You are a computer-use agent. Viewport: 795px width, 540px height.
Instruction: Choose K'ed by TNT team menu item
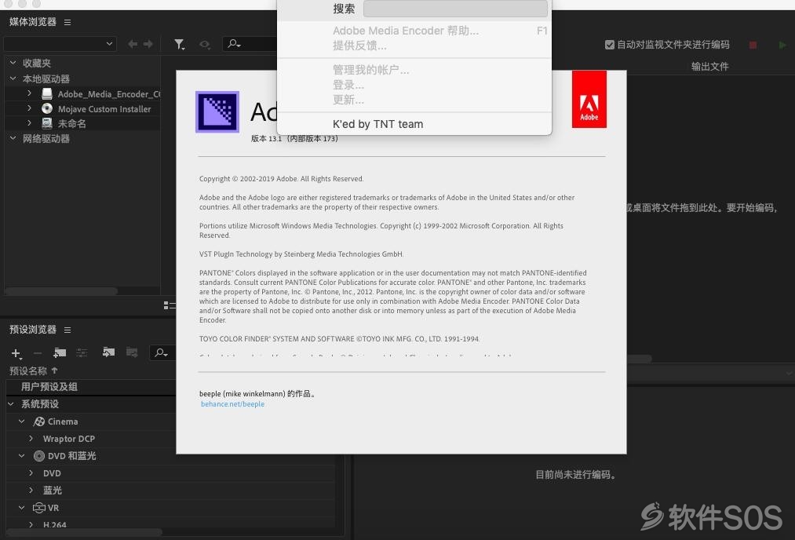tap(414, 124)
